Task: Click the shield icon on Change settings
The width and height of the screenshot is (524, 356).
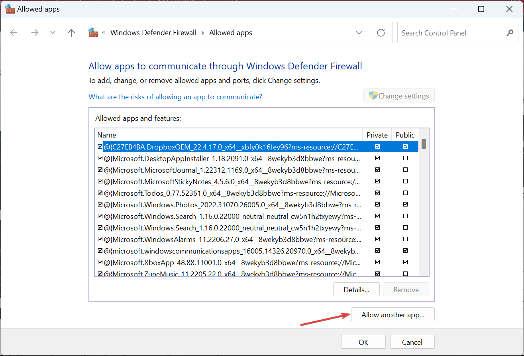Action: tap(373, 96)
